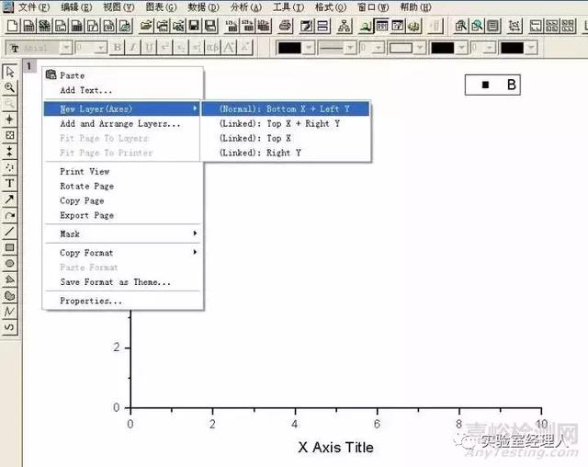Click the New Worksheet toolbar icon
This screenshot has width=588, height=467.
(x=28, y=26)
